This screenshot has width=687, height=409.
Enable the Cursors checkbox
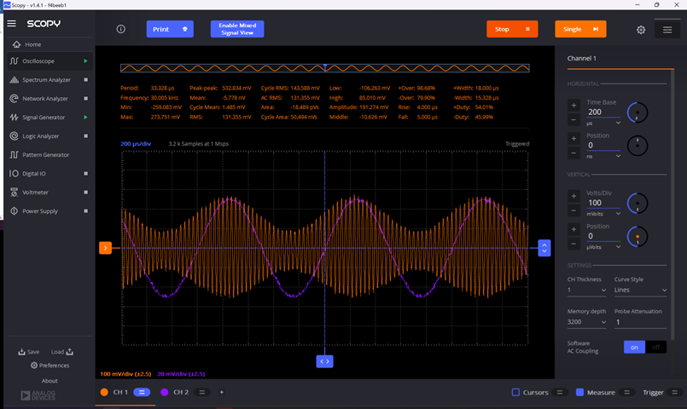click(x=515, y=392)
